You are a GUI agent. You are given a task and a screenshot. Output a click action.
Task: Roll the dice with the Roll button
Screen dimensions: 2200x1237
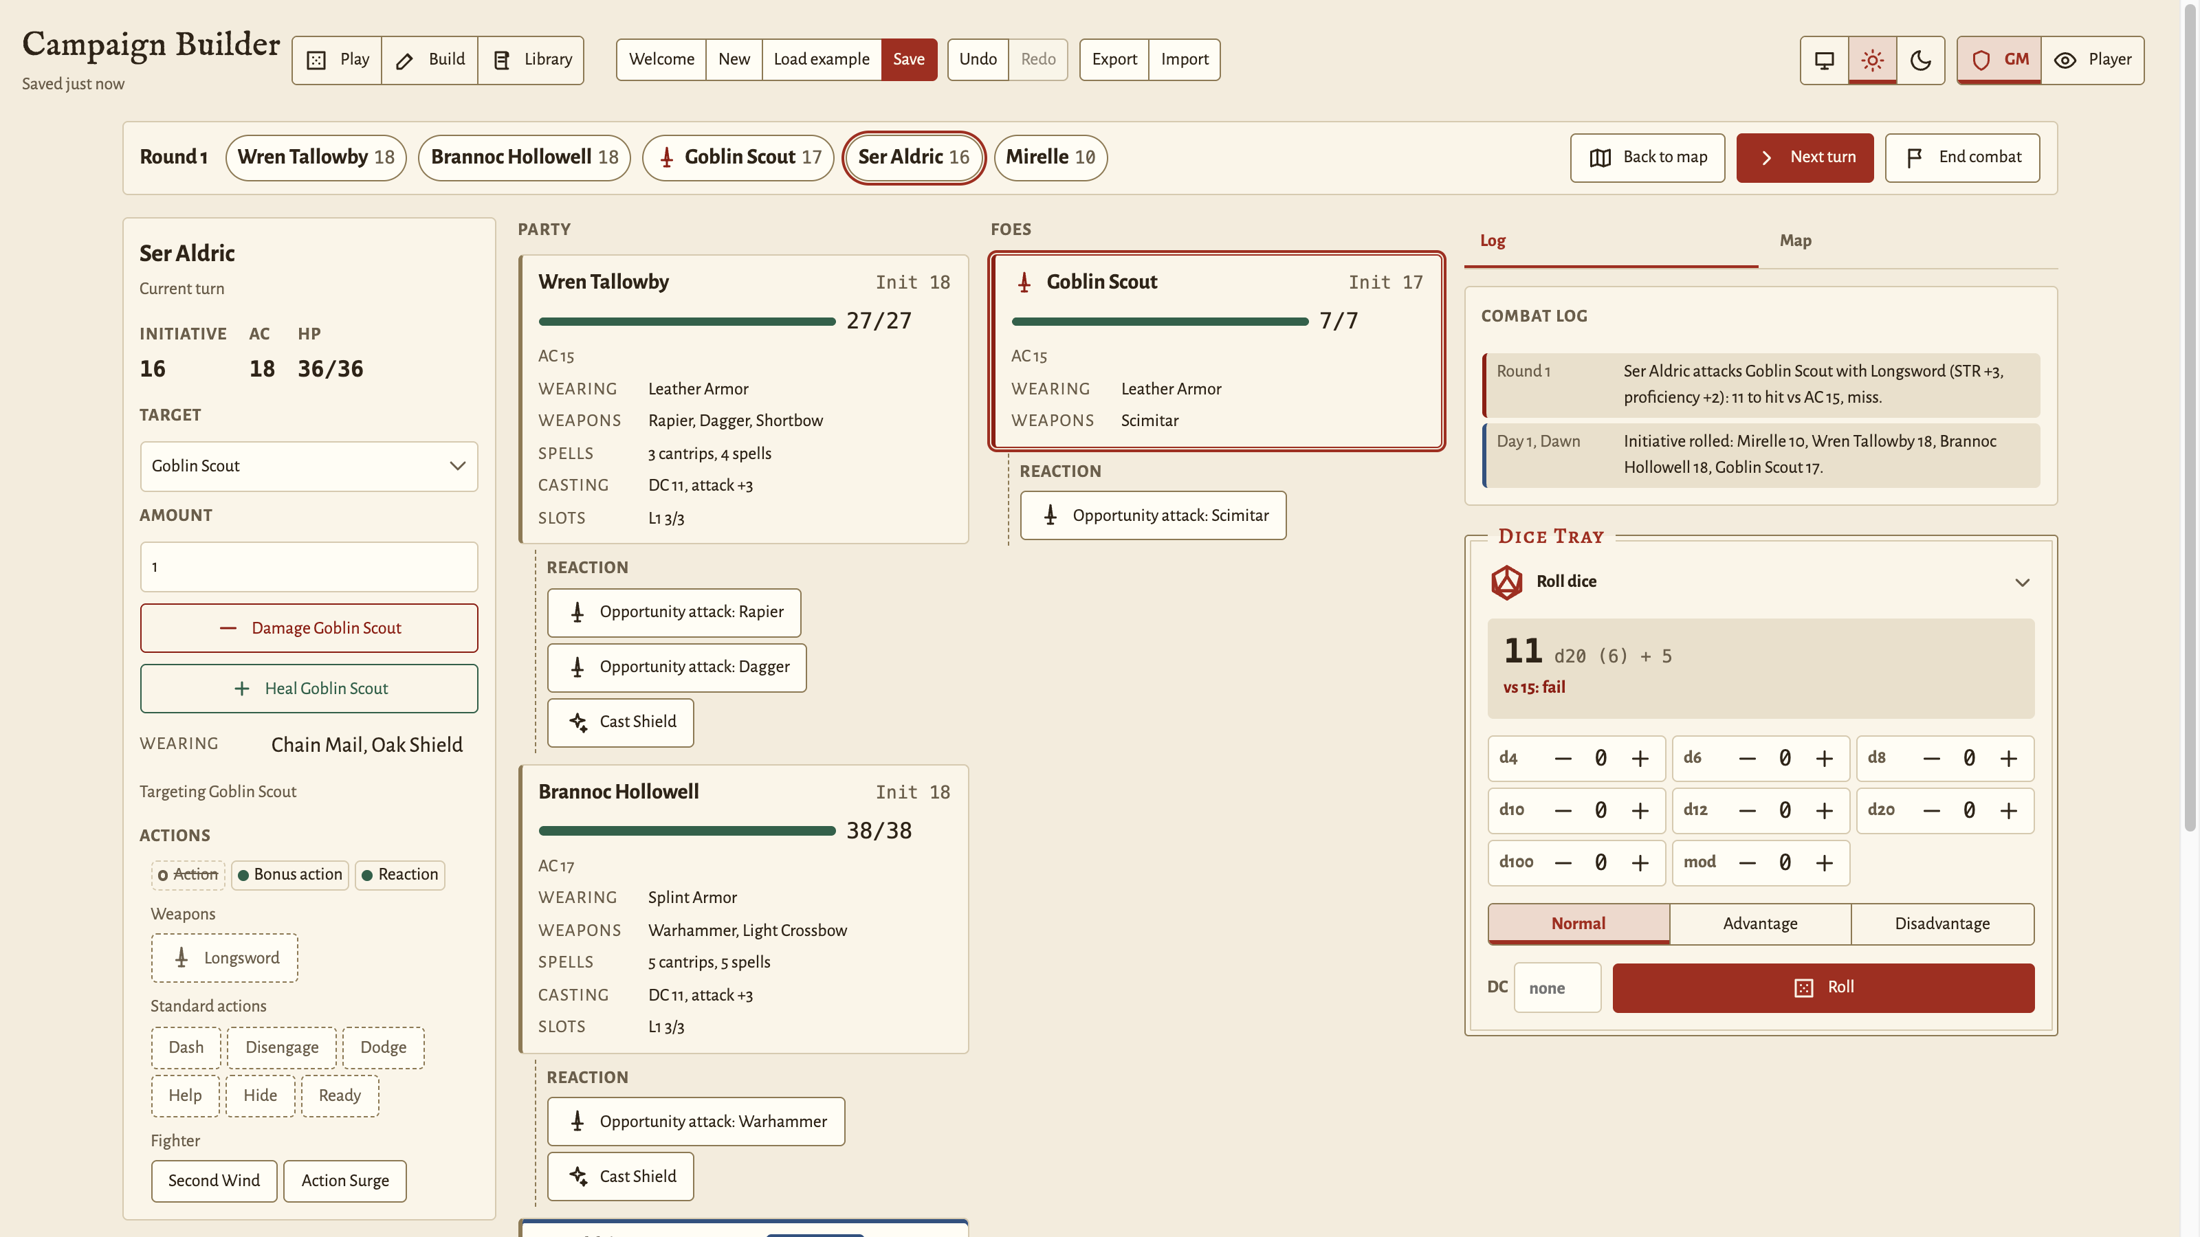[x=1823, y=988]
